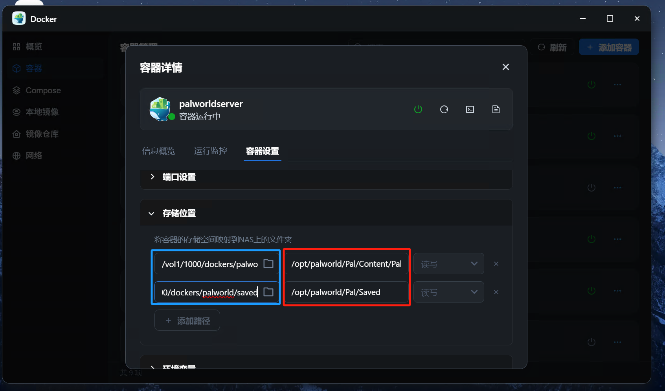This screenshot has height=391, width=665.
Task: Click the 容器运行中 status text
Action: (200, 116)
